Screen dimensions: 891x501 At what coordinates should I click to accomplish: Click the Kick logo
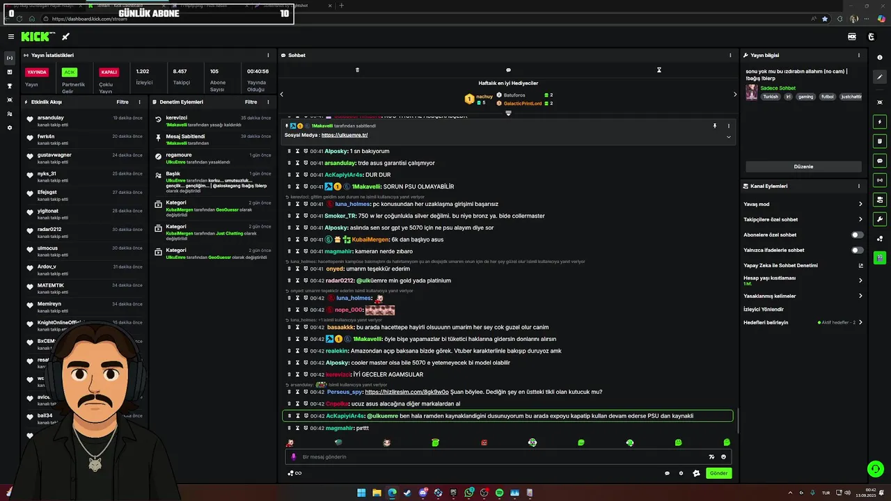point(35,37)
